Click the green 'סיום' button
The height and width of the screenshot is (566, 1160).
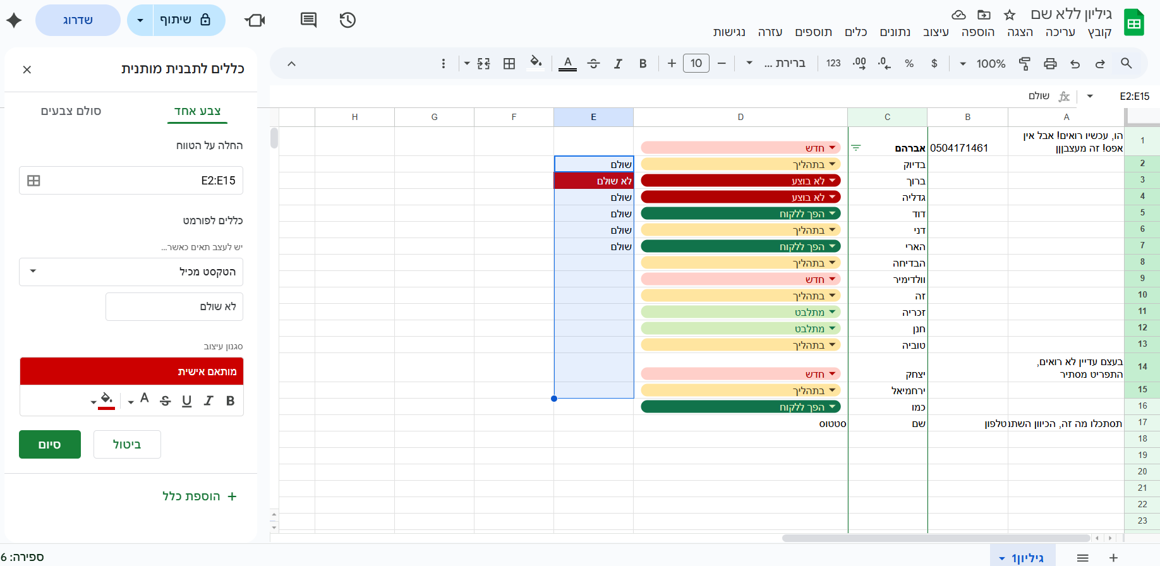50,444
